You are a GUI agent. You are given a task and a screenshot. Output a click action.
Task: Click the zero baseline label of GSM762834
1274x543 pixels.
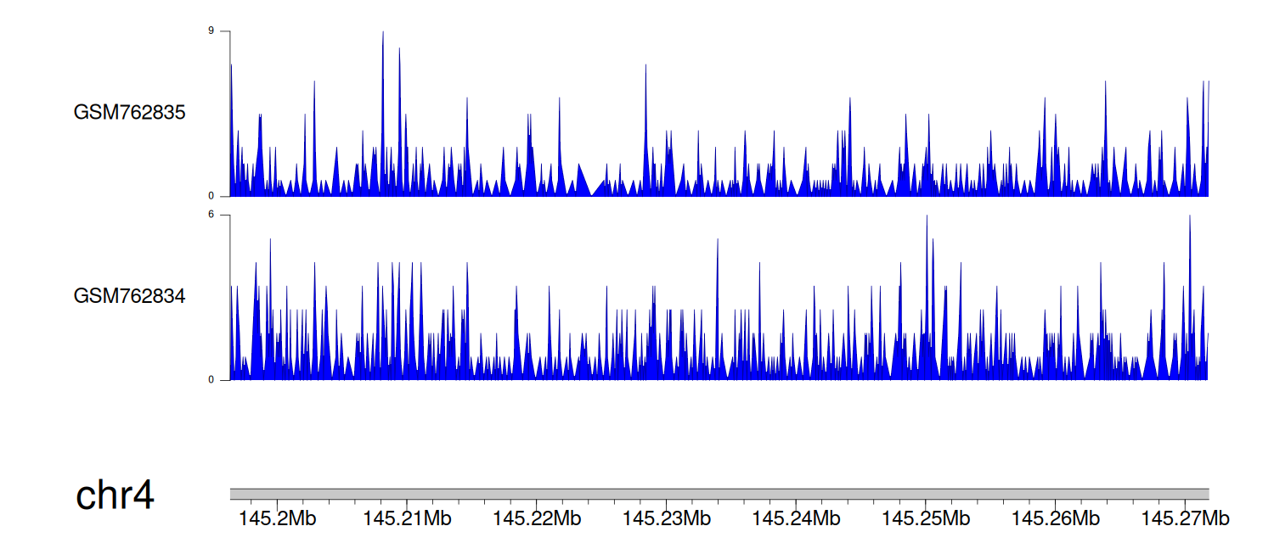[211, 380]
